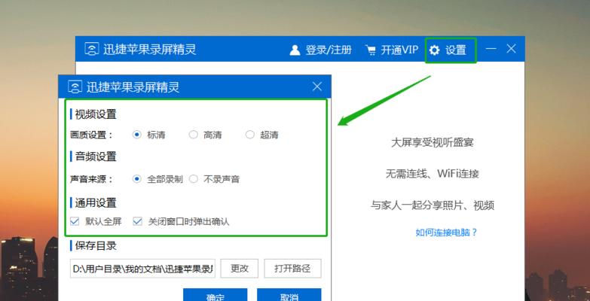Image resolution: width=590 pixels, height=301 pixels.
Task: Close the settings dialog with X
Action: pyautogui.click(x=317, y=87)
